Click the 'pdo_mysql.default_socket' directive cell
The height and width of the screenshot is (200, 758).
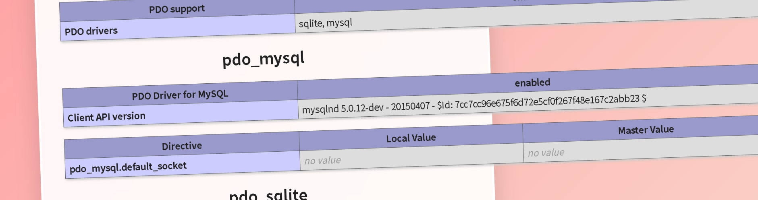[x=183, y=165]
